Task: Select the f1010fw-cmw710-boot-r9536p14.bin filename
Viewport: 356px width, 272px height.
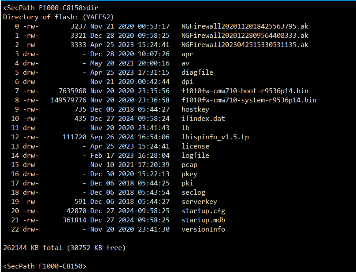Action: 245,91
